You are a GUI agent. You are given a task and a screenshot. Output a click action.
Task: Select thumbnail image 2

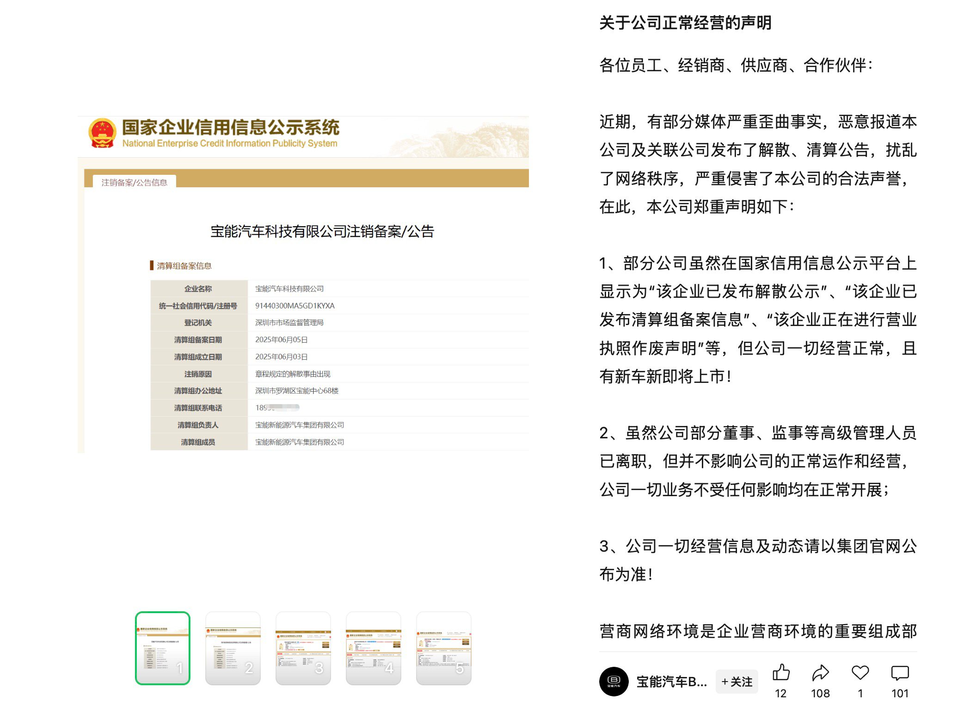point(233,648)
